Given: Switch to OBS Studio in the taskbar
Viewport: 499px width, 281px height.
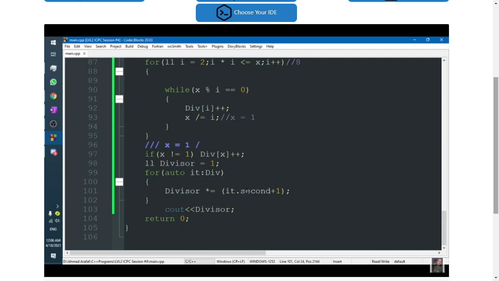Looking at the screenshot, I should point(53,124).
